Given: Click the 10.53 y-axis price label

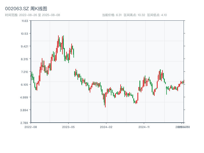Looking at the screenshot, I should tap(25, 33).
